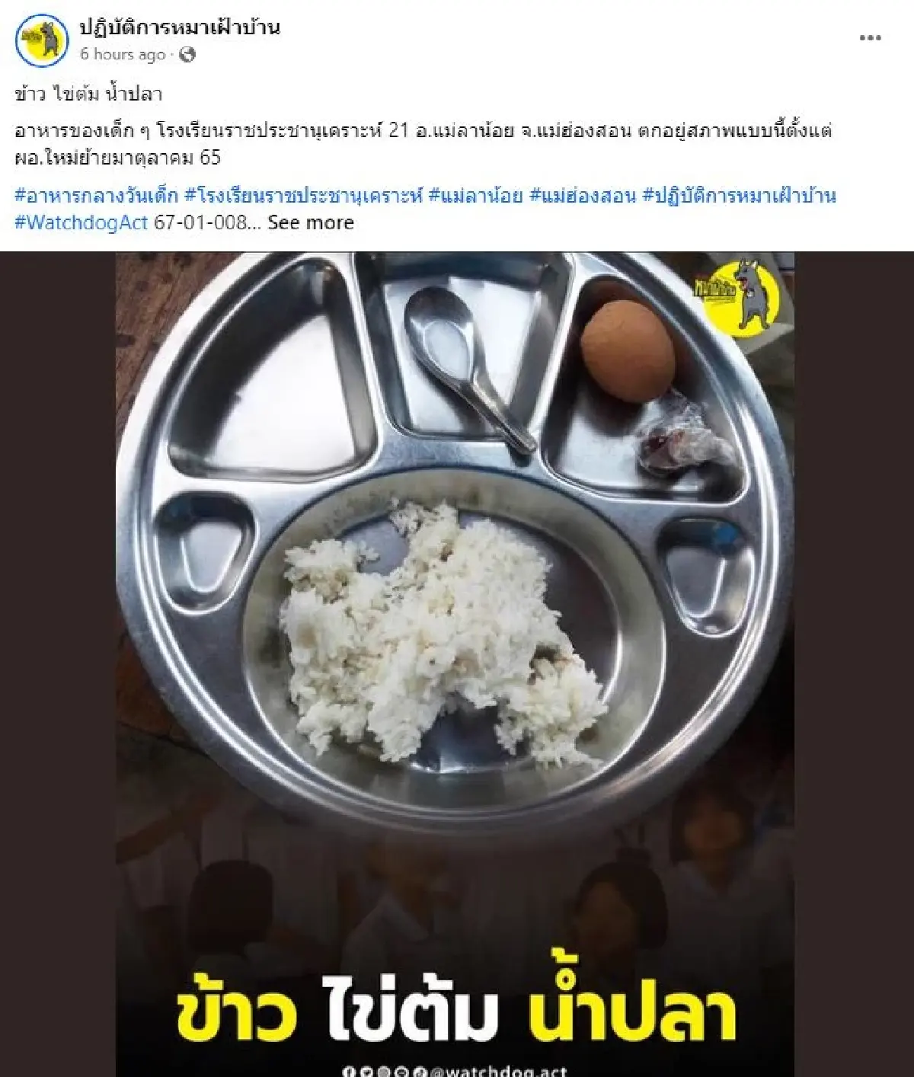Click the #WatchdogAct hashtag
Screen dimensions: 914x1077
point(81,222)
